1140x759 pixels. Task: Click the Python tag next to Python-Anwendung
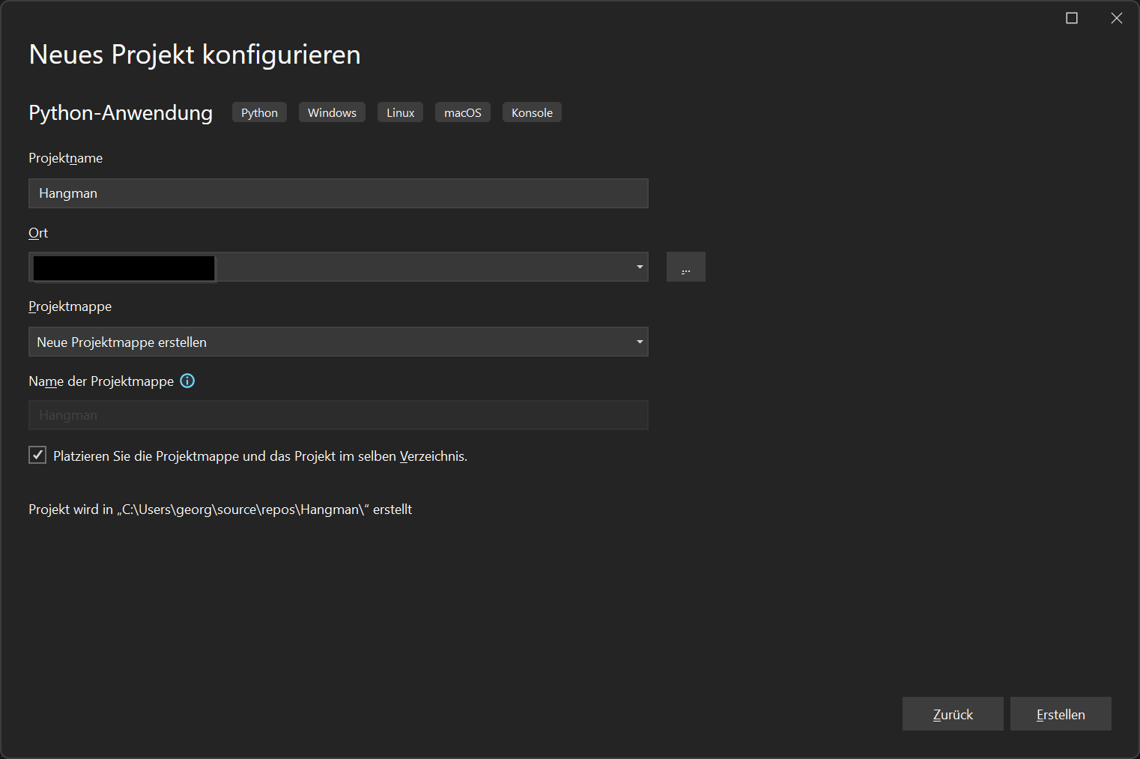259,112
